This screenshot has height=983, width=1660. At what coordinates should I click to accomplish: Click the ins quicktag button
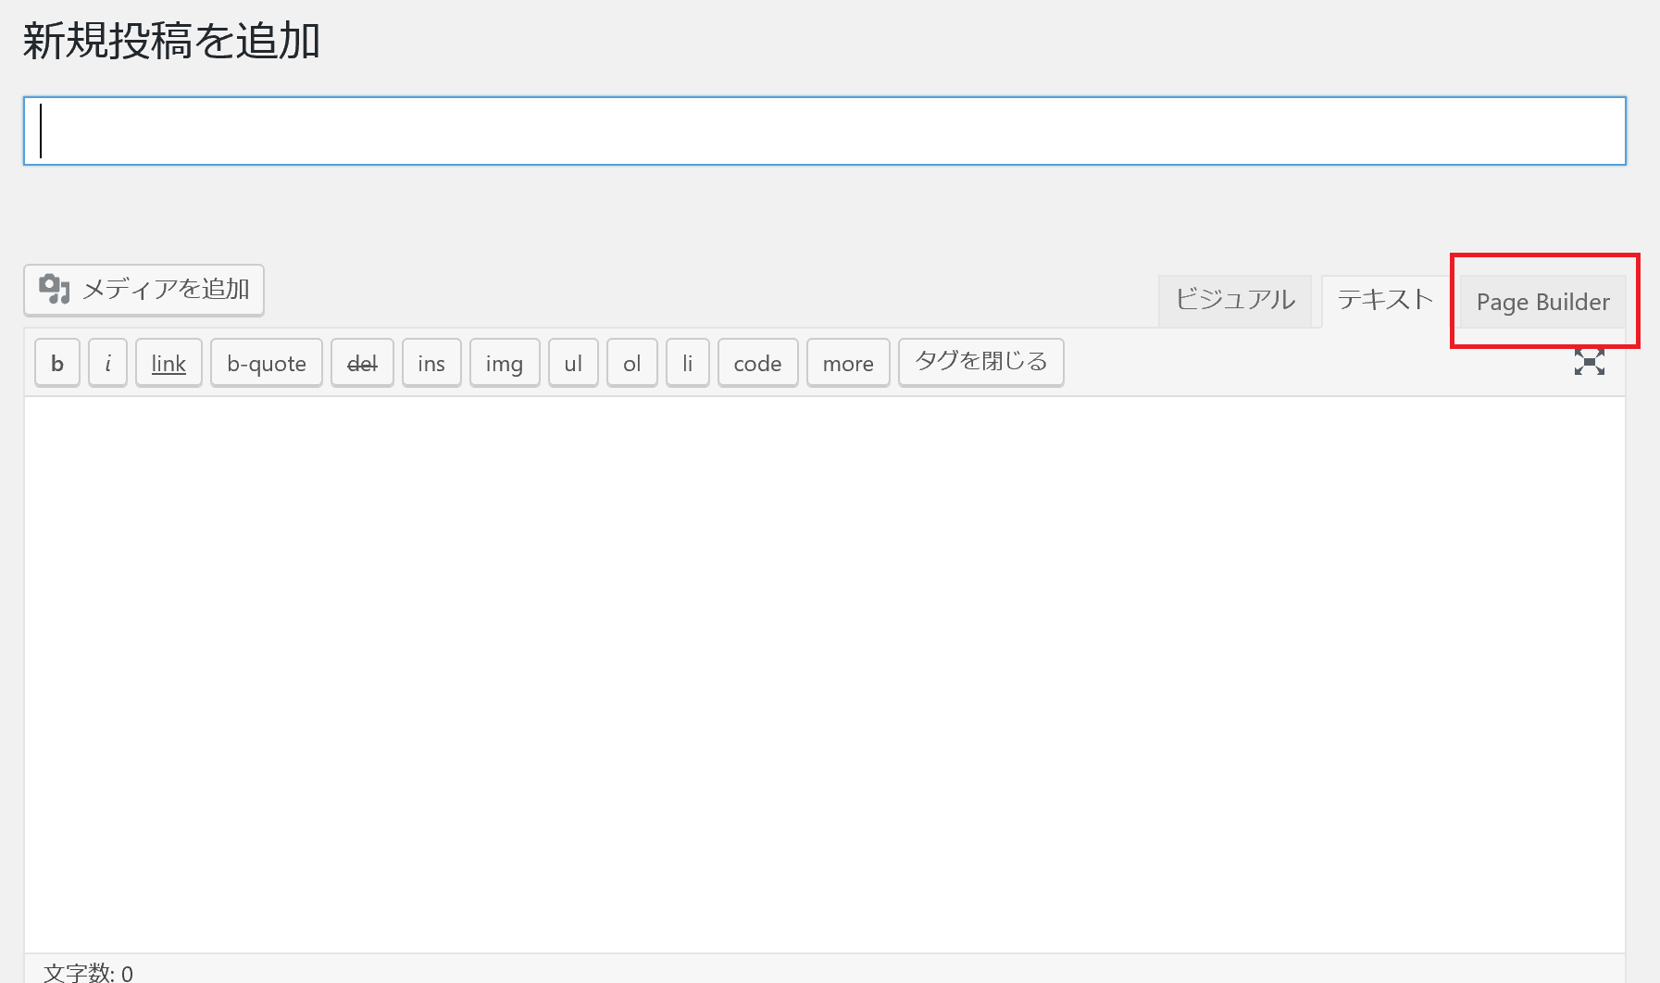tap(431, 363)
